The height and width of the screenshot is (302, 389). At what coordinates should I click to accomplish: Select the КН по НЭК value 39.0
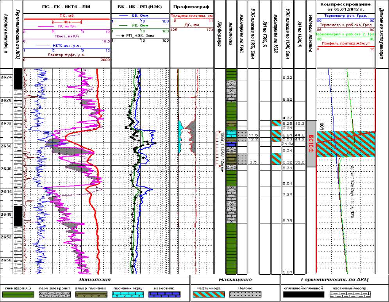300,162
